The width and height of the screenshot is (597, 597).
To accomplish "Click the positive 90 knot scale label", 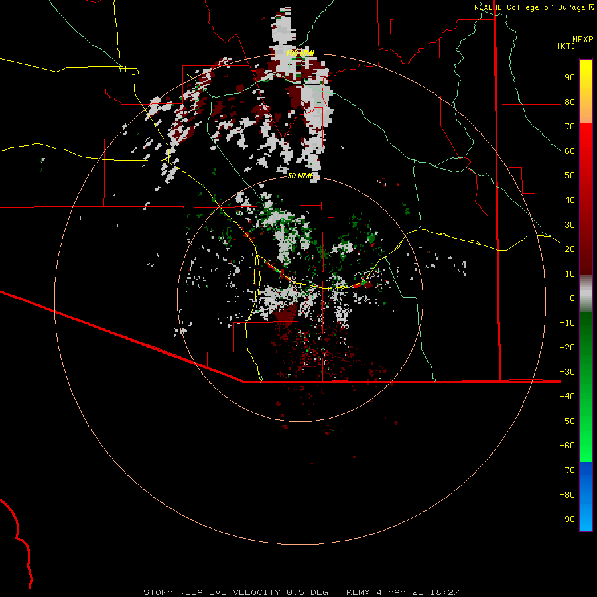I will [570, 78].
